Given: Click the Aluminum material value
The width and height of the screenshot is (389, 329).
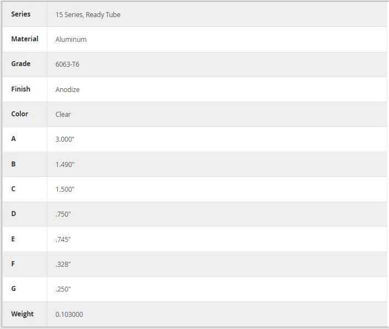Looking at the screenshot, I should point(71,40).
